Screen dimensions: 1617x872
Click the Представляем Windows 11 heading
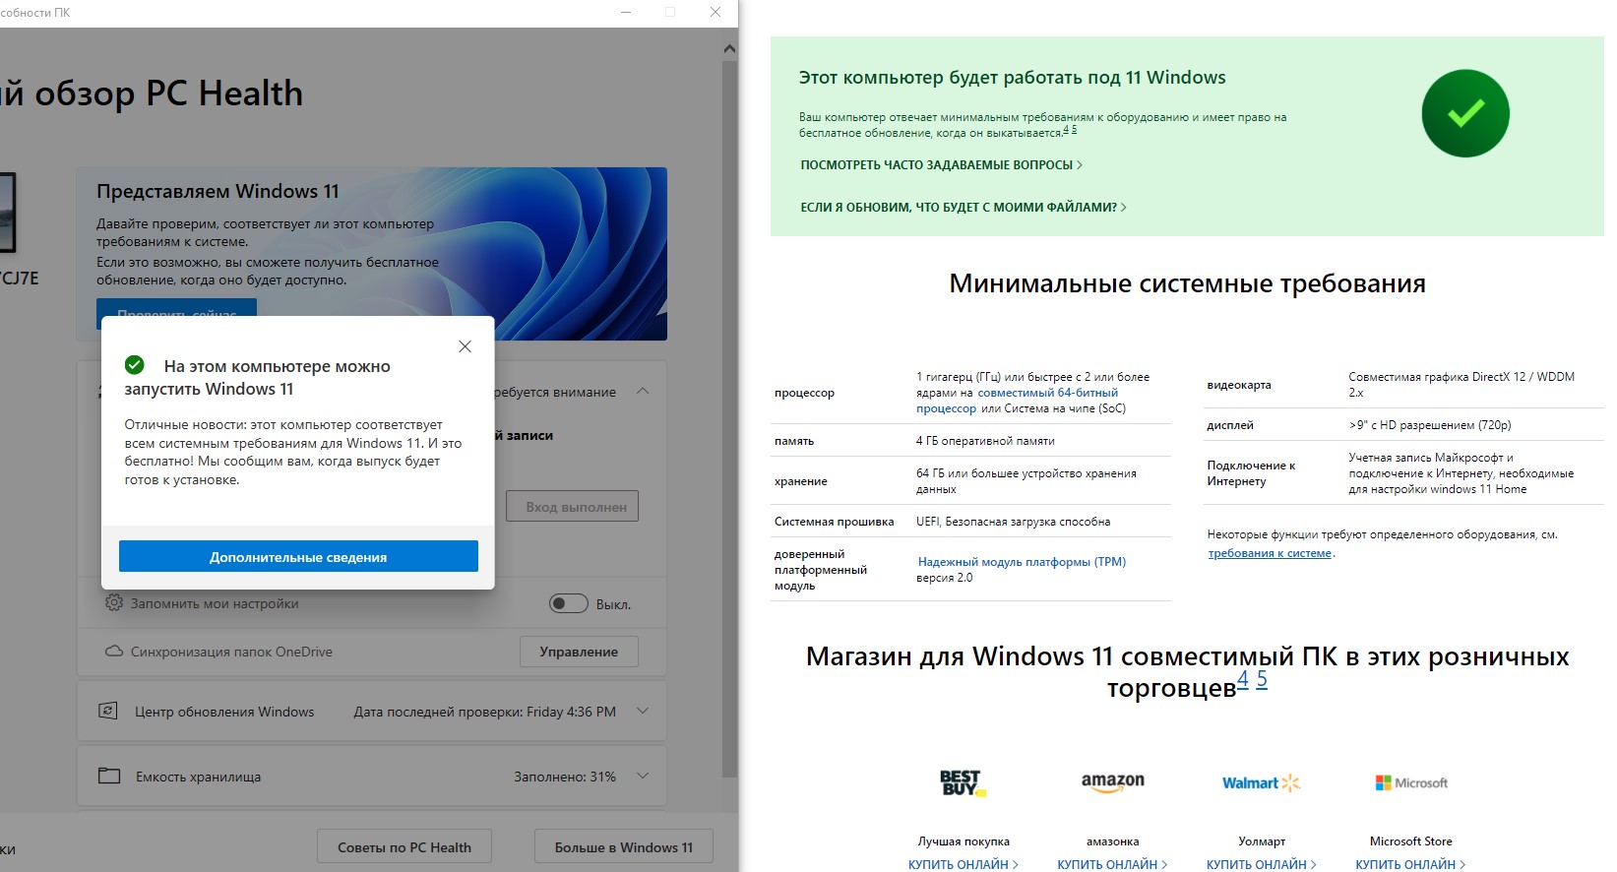(218, 191)
